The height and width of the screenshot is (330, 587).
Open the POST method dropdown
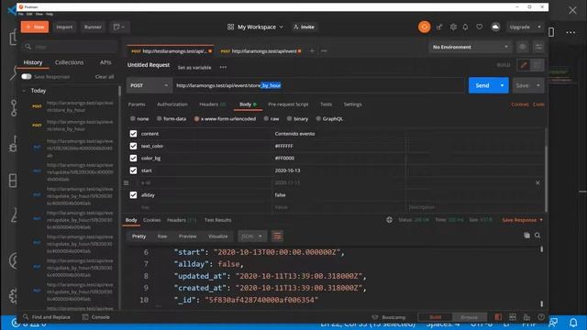[149, 85]
